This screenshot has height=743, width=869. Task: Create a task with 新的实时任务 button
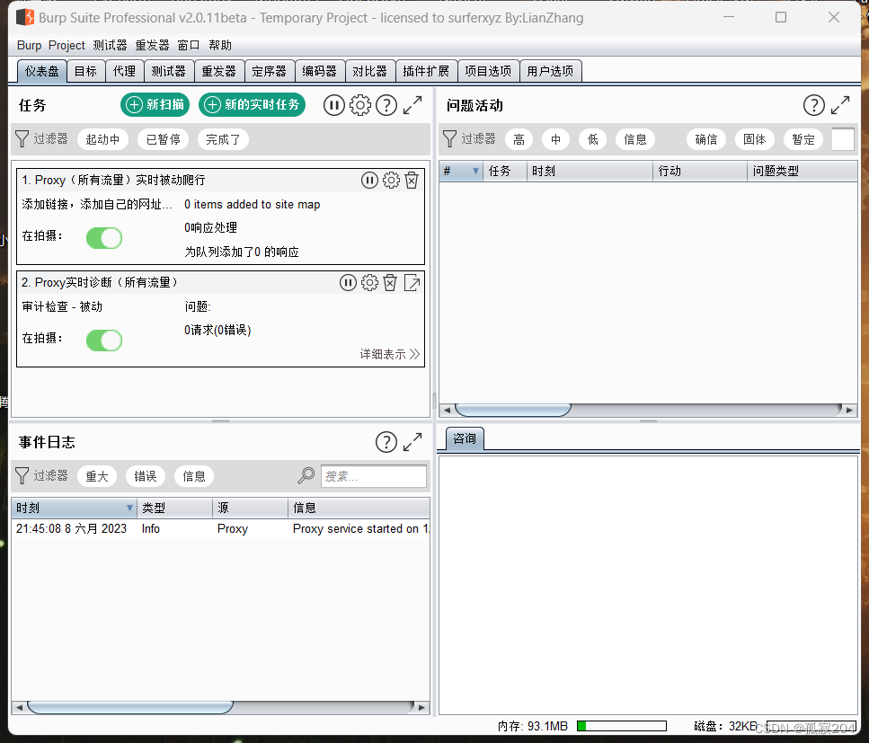pos(253,104)
